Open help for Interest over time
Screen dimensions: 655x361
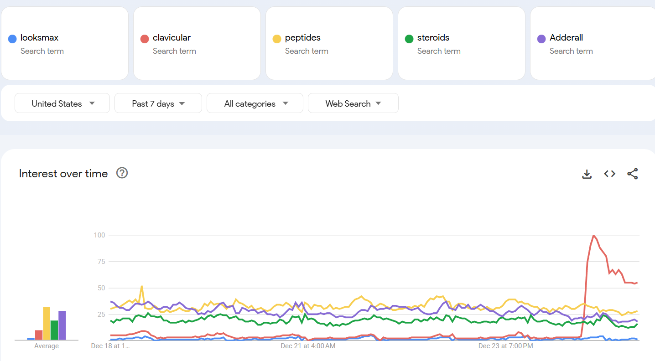[x=122, y=173]
